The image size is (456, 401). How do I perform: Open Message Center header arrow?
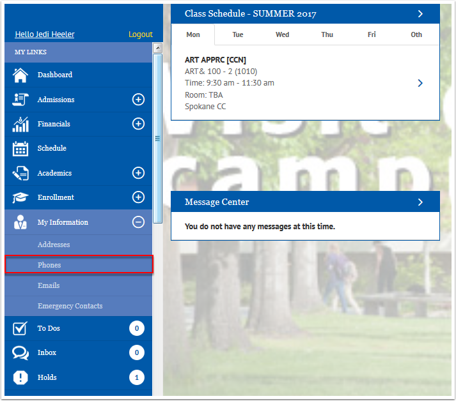420,202
